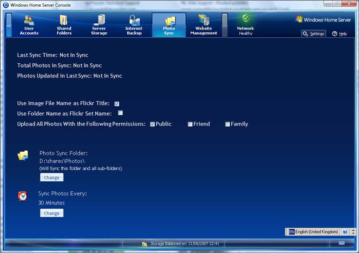Click the Network Healthy shield icon

246,18
